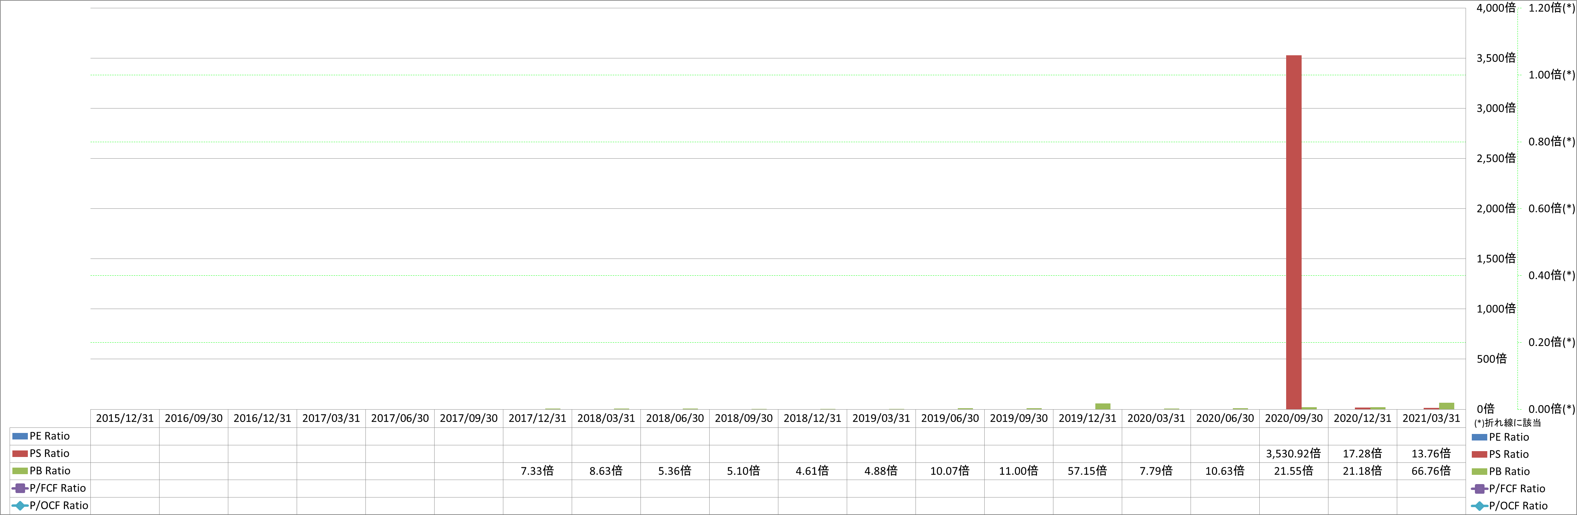Click the 2019/03/31 date column header
This screenshot has height=515, width=1577.
pyautogui.click(x=881, y=419)
